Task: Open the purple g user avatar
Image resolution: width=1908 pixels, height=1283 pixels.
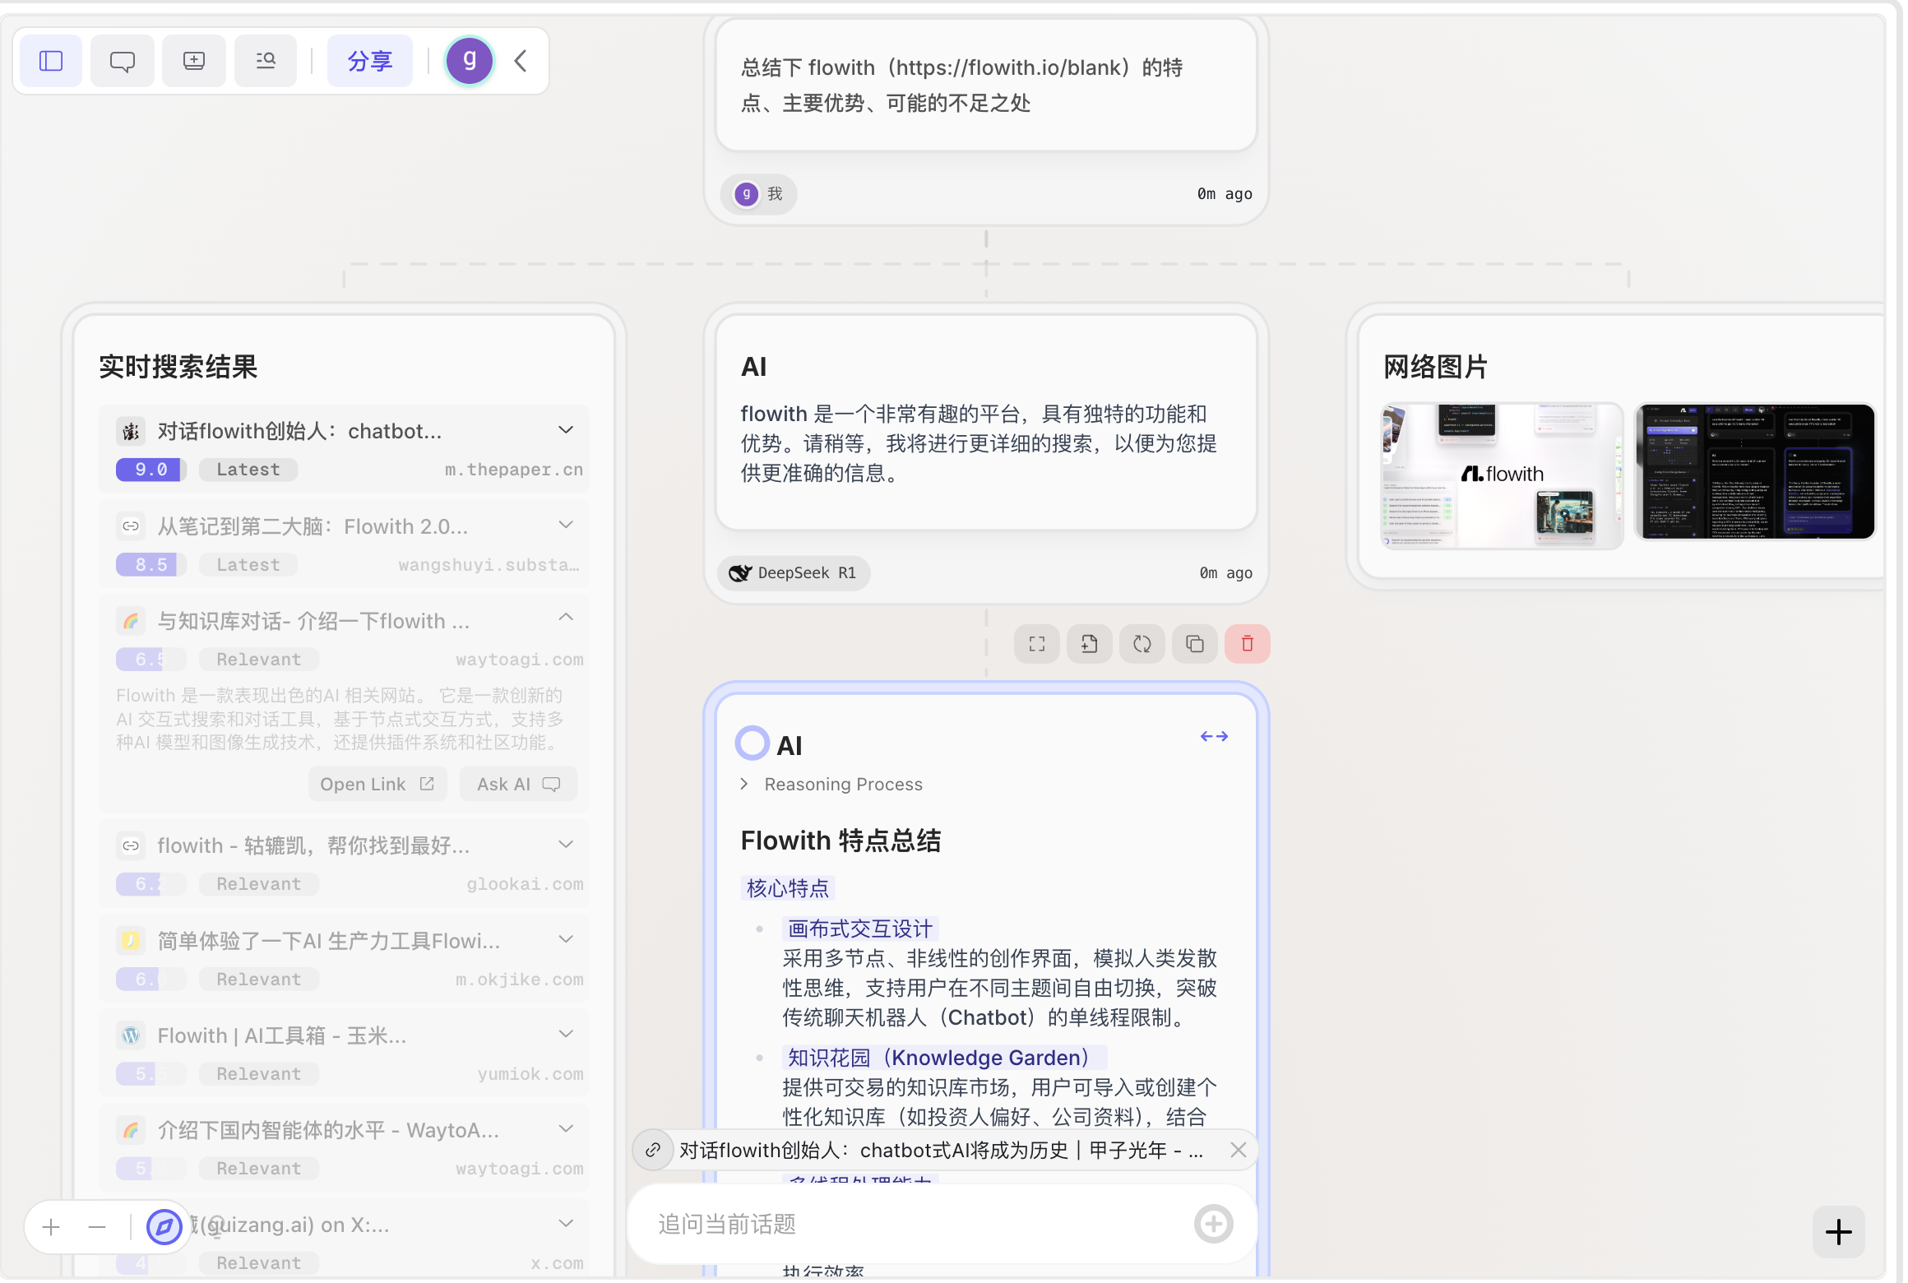Action: pos(470,61)
